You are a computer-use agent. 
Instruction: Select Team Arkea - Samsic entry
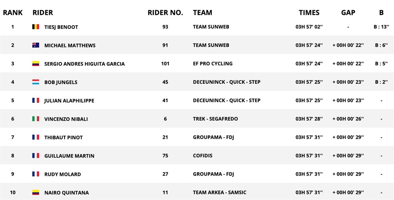(220, 193)
